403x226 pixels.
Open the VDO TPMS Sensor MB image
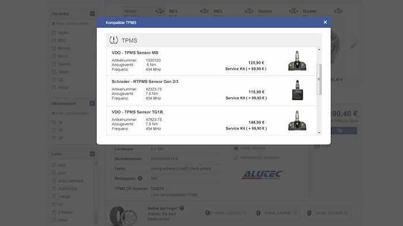click(297, 61)
